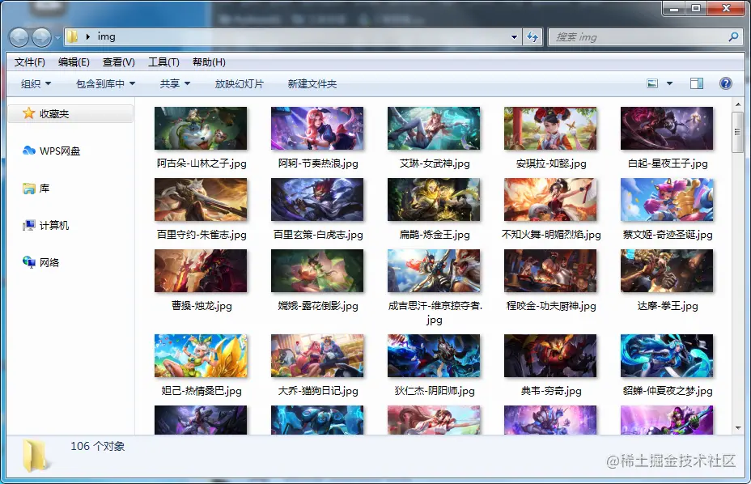Image resolution: width=751 pixels, height=484 pixels.
Task: Open the 查看(V) menu
Action: (x=119, y=62)
